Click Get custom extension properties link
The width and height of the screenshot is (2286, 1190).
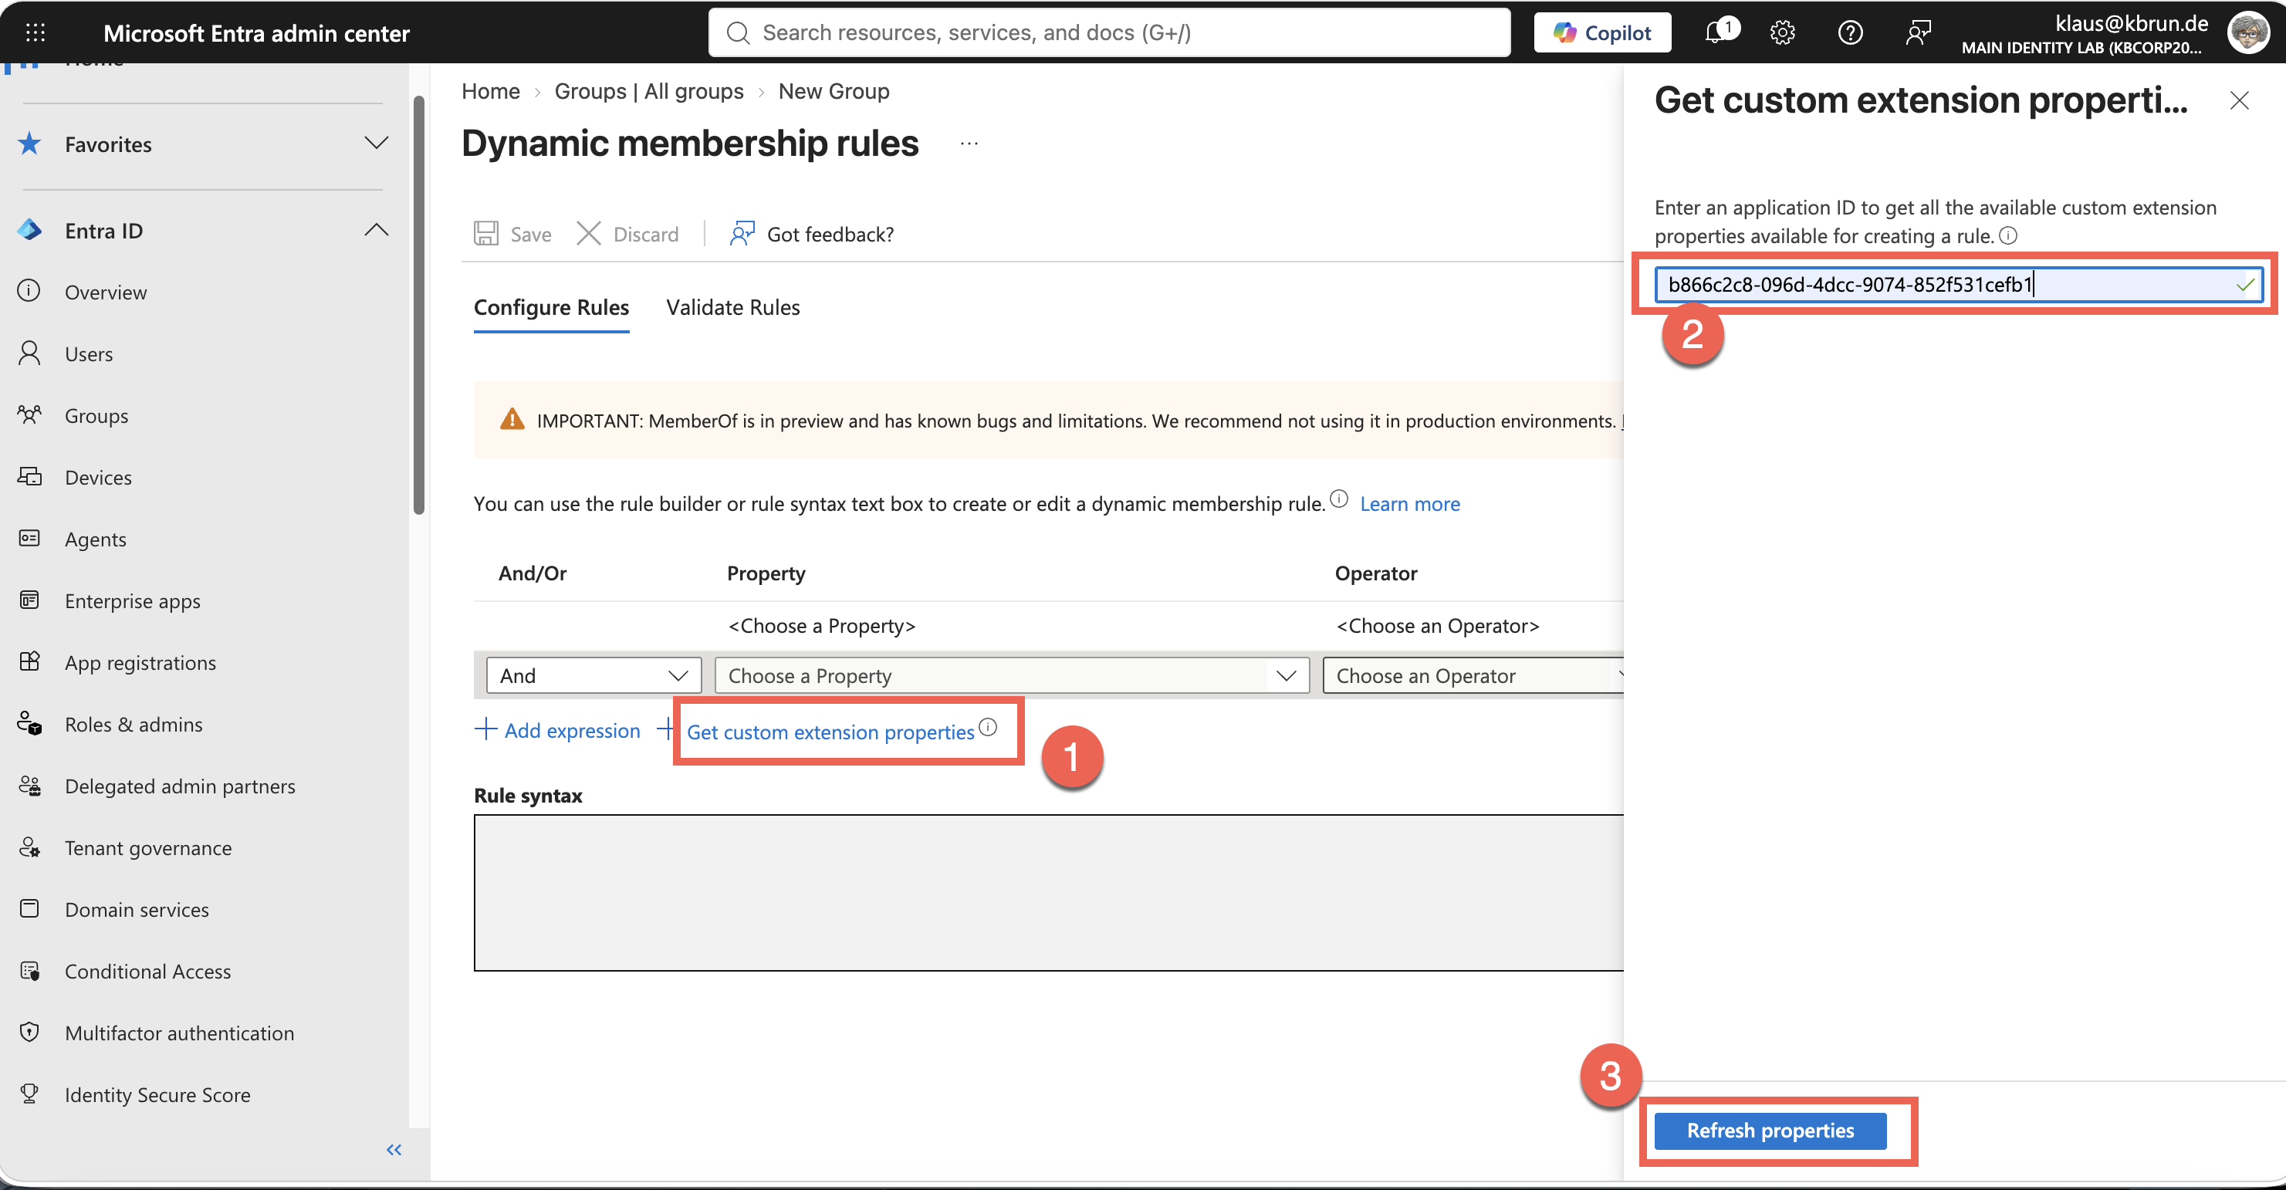830,732
